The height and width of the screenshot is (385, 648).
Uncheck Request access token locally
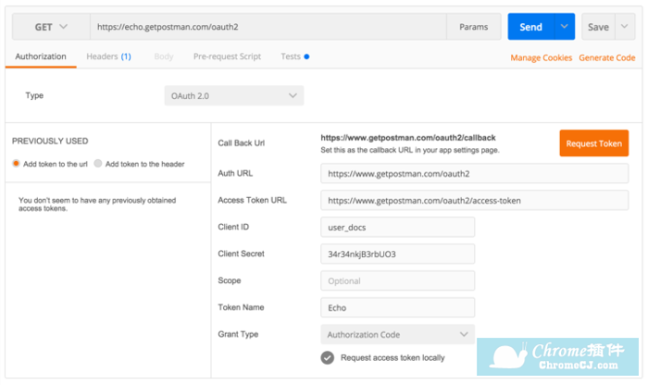pyautogui.click(x=328, y=358)
